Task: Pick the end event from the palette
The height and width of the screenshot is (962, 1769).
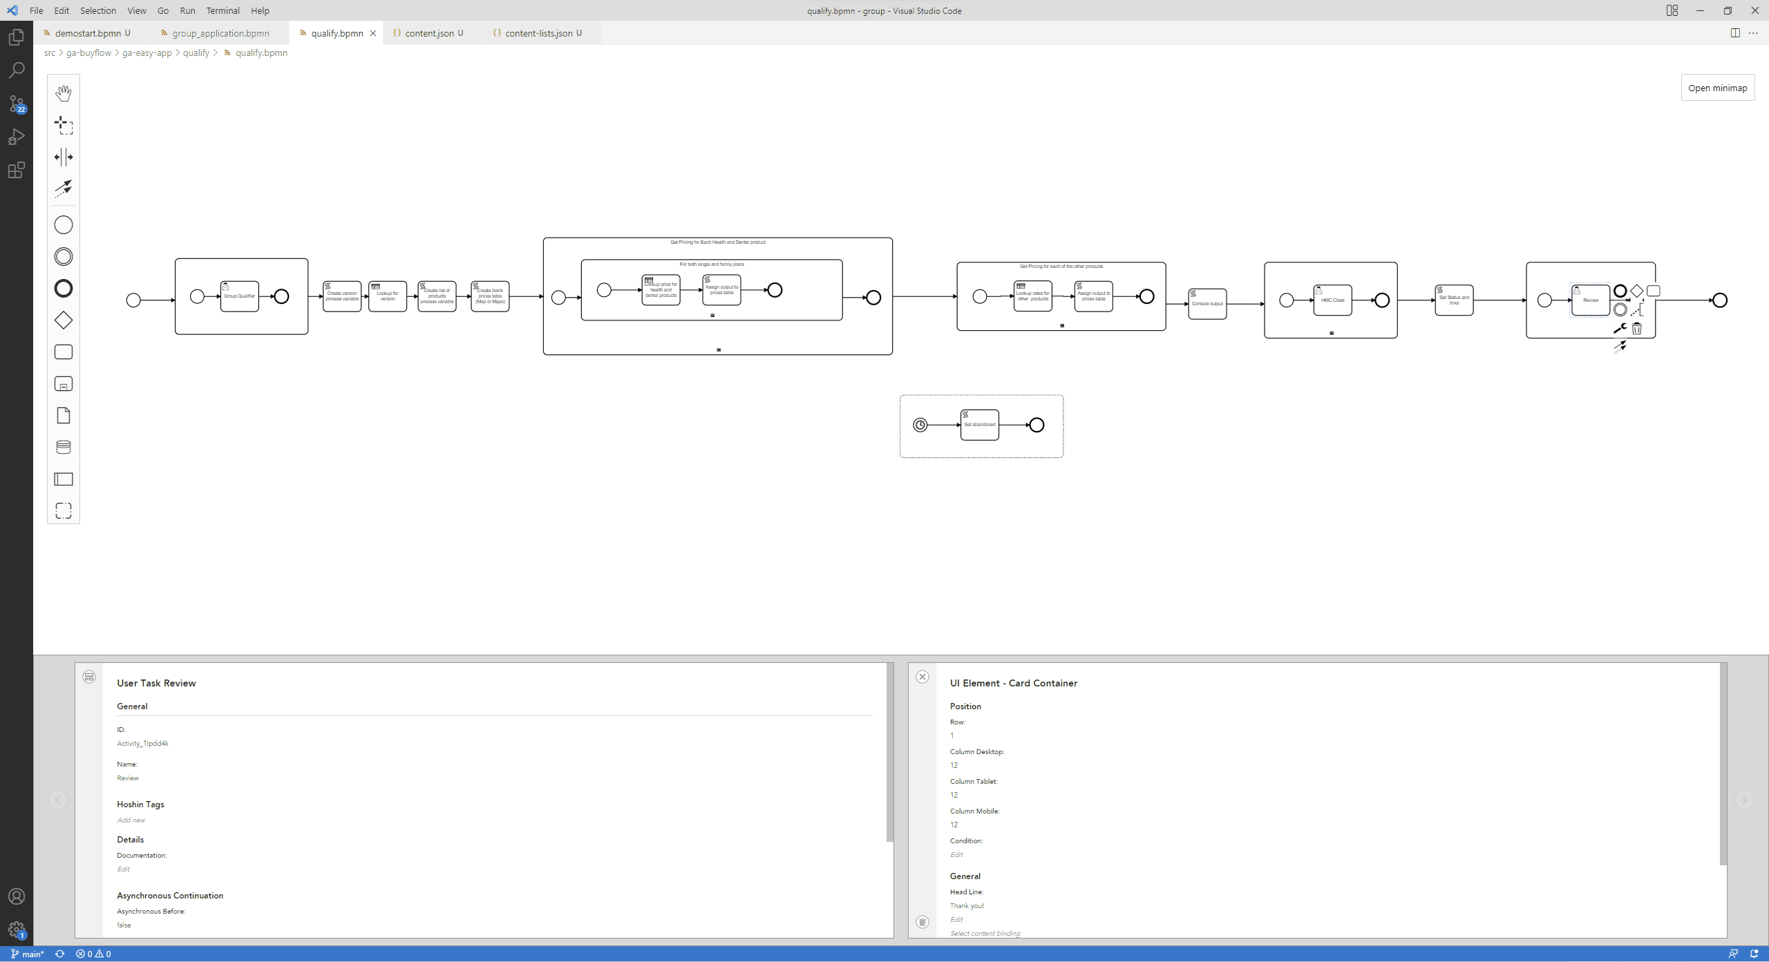Action: [x=64, y=288]
